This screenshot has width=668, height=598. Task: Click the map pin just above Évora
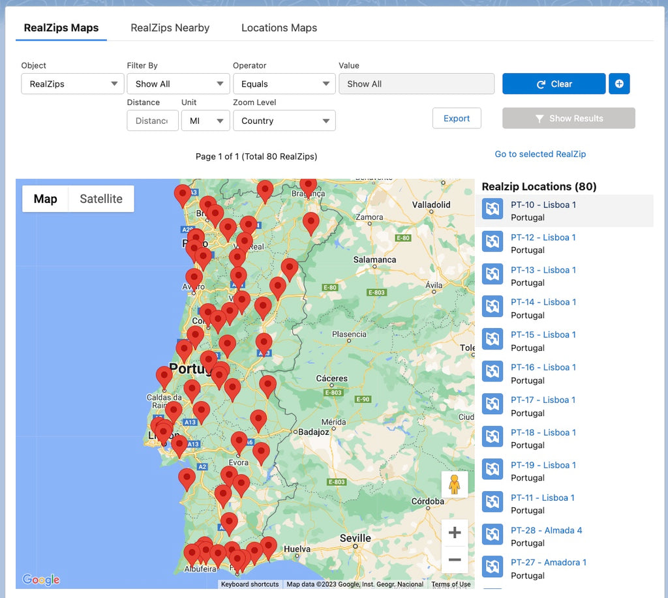point(239,441)
